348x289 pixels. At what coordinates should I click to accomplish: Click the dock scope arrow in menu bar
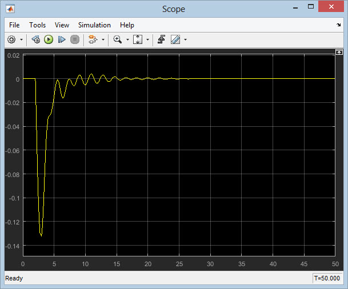point(338,25)
